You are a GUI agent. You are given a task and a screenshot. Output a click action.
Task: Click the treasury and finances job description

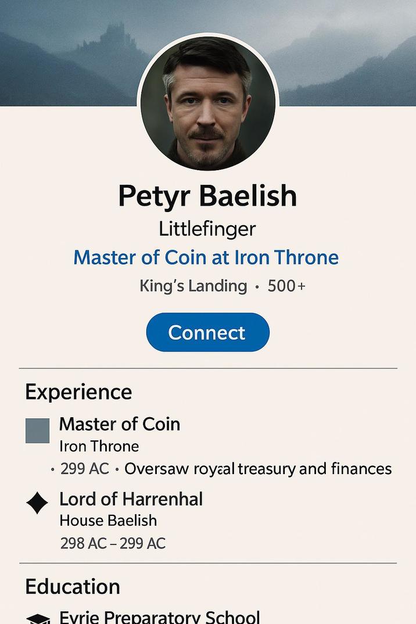tap(259, 468)
